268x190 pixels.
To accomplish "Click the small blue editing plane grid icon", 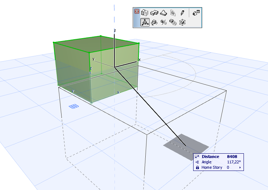I will pyautogui.click(x=74, y=107).
